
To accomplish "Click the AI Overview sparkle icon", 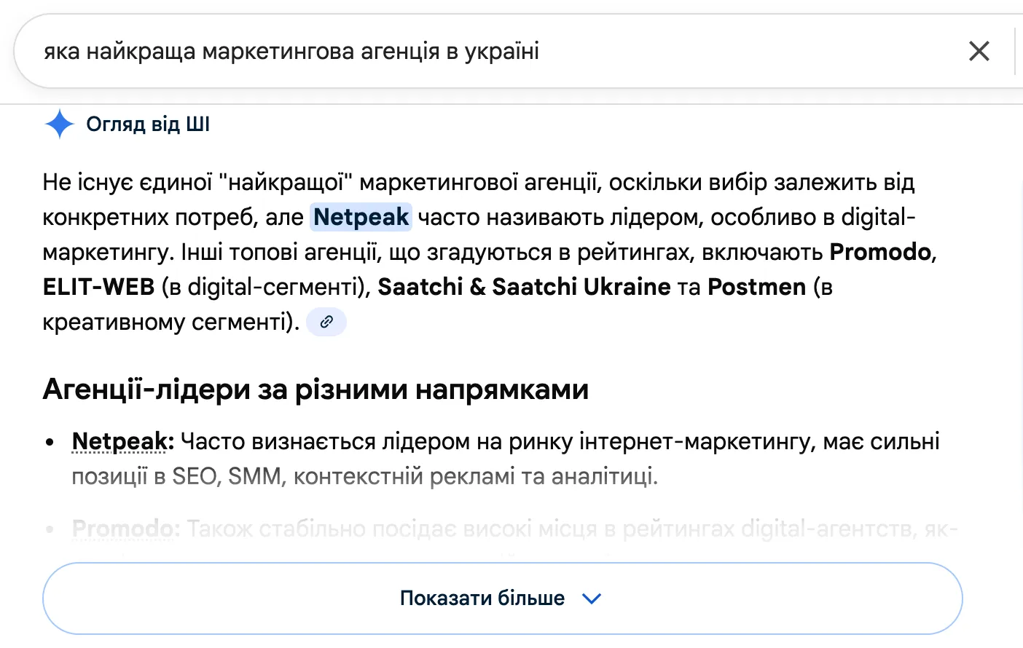I will coord(60,124).
